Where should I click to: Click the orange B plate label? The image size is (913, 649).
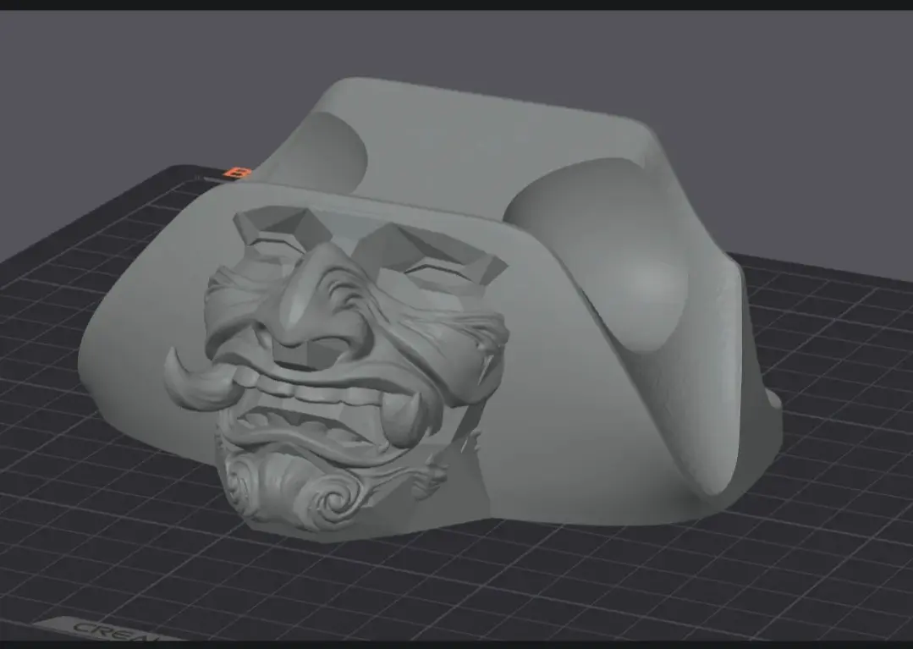click(x=238, y=173)
